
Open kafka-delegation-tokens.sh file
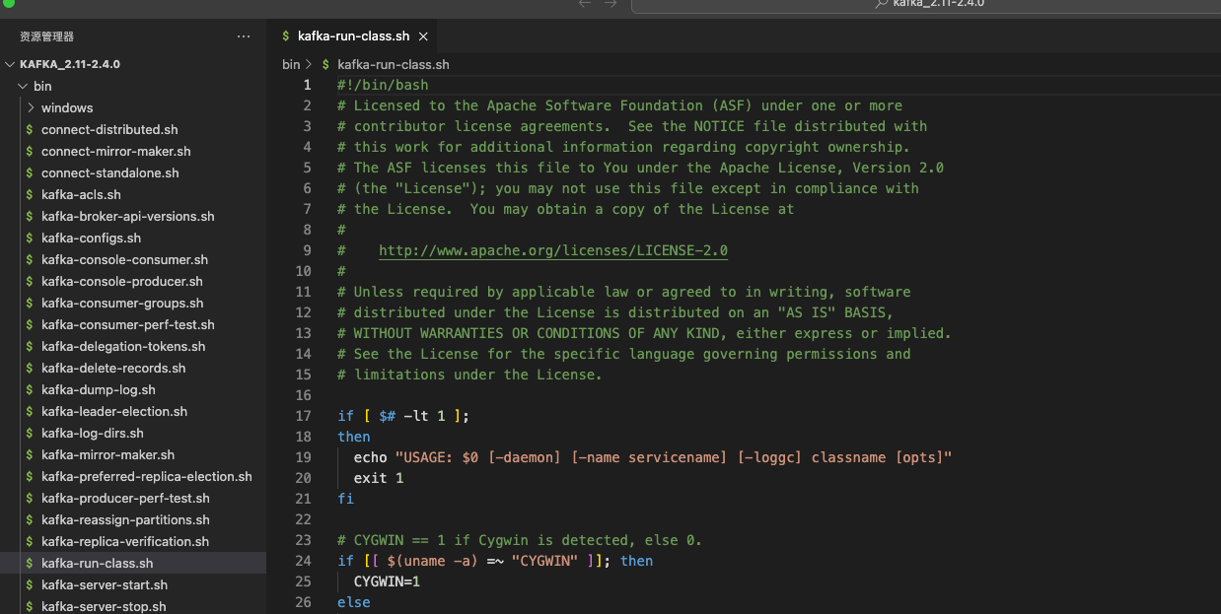coord(123,347)
